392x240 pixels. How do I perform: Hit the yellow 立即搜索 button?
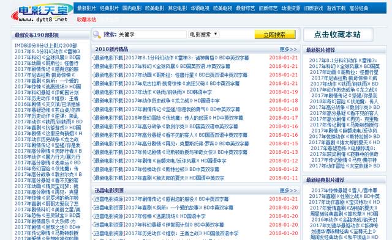(x=275, y=35)
